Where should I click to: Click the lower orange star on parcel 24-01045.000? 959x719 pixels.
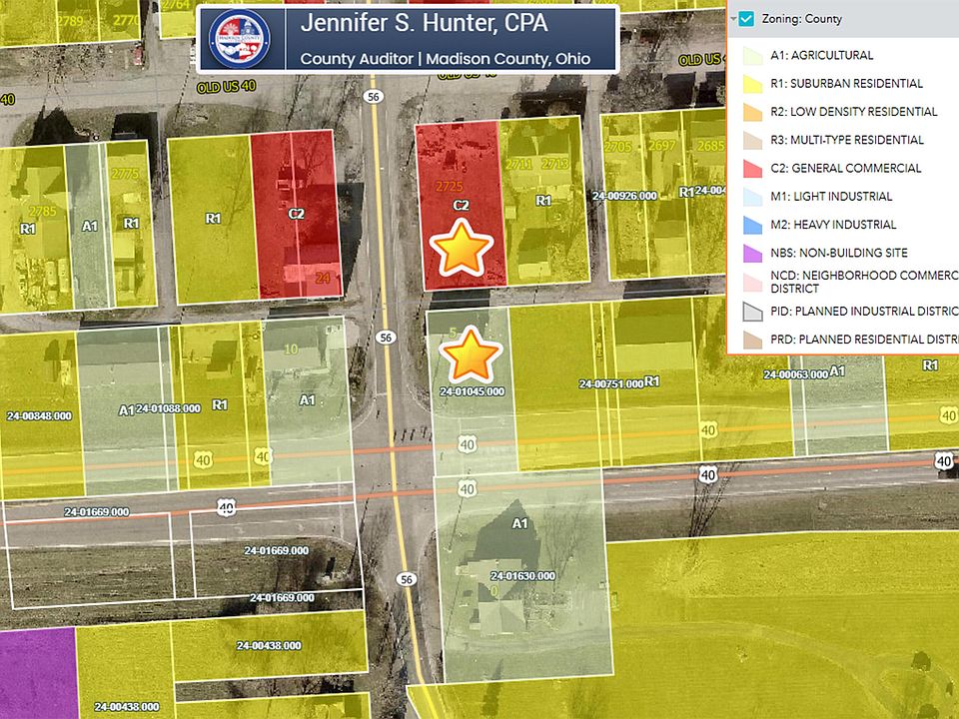pos(470,356)
